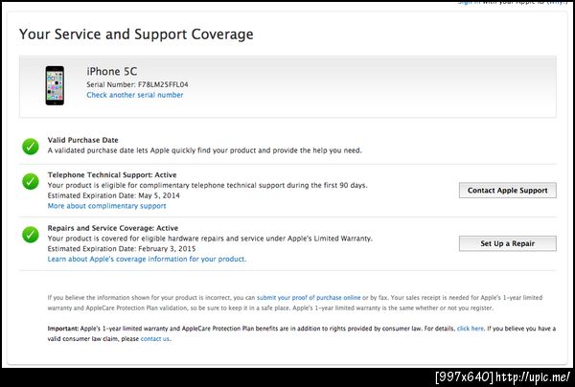
Task: Click the Repairs and Service Coverage checkmark
Action: coord(31,235)
